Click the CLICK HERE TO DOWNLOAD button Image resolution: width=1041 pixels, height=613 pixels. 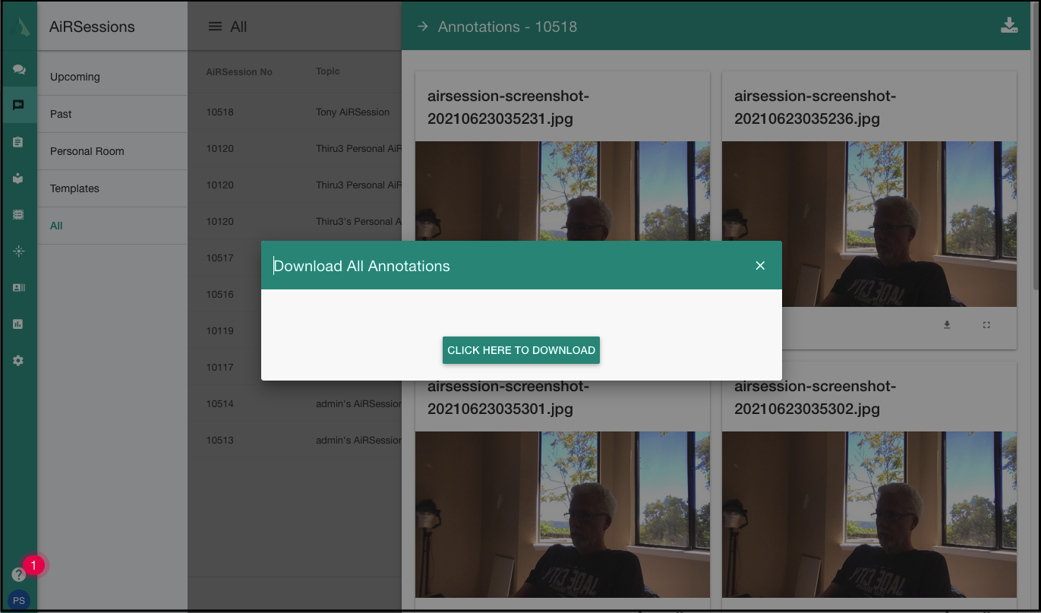click(521, 350)
